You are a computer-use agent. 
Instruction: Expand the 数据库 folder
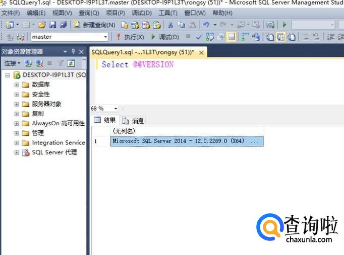coord(17,85)
